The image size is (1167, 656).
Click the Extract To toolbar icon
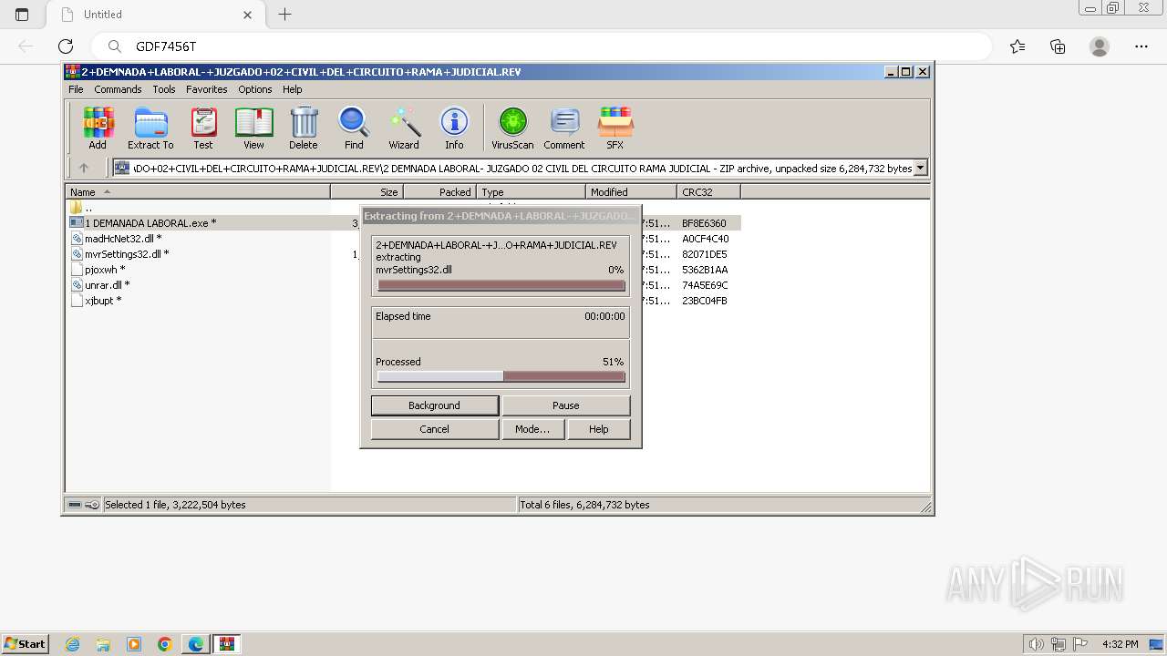pos(150,128)
